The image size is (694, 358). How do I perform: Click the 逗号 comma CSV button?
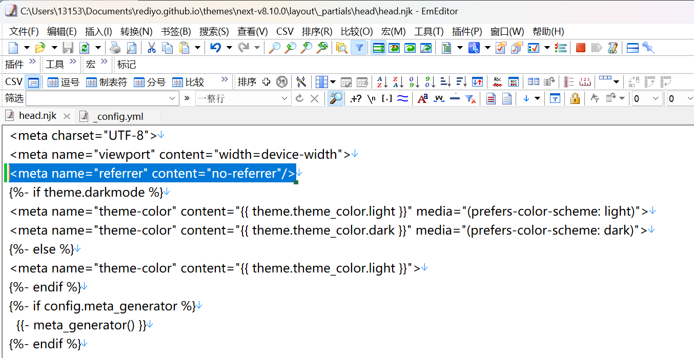pyautogui.click(x=64, y=82)
